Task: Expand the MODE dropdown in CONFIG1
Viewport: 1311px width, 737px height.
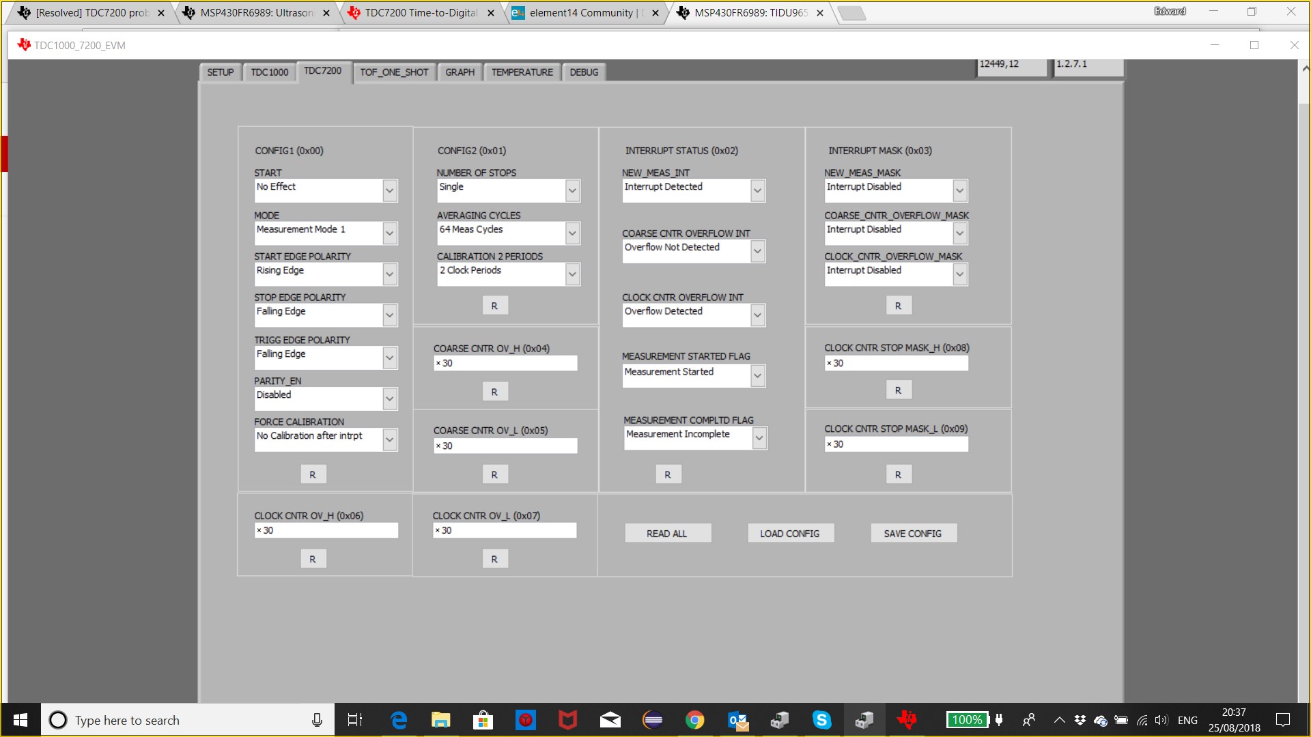Action: pyautogui.click(x=389, y=233)
